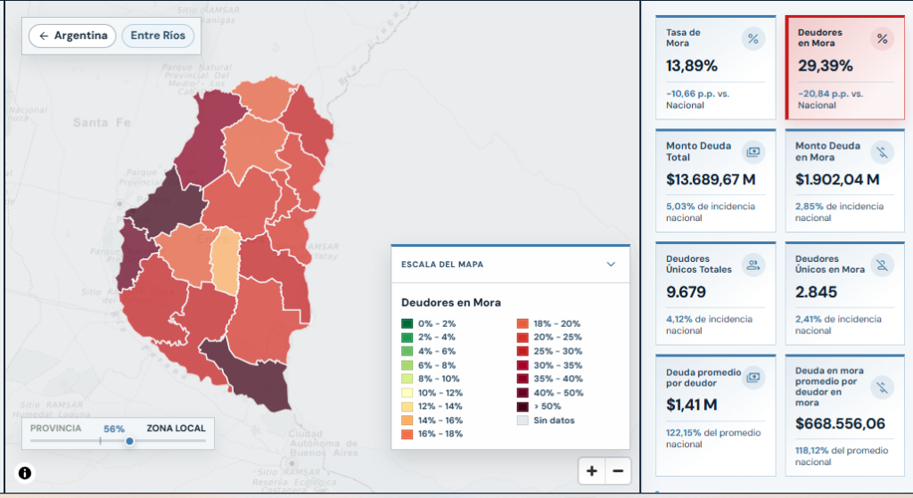Pick the Deudores Únicos en Mora value 2.845

pyautogui.click(x=817, y=292)
